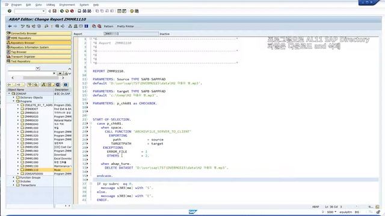Open the Connectivity Browser
The height and width of the screenshot is (216, 385).
click(38, 34)
